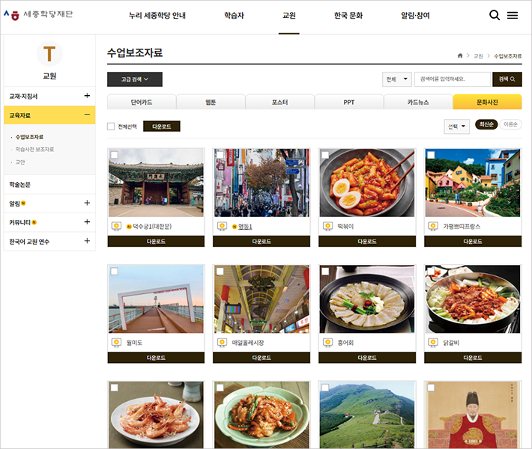
Task: Open the 전체 search category dropdown
Action: point(397,79)
